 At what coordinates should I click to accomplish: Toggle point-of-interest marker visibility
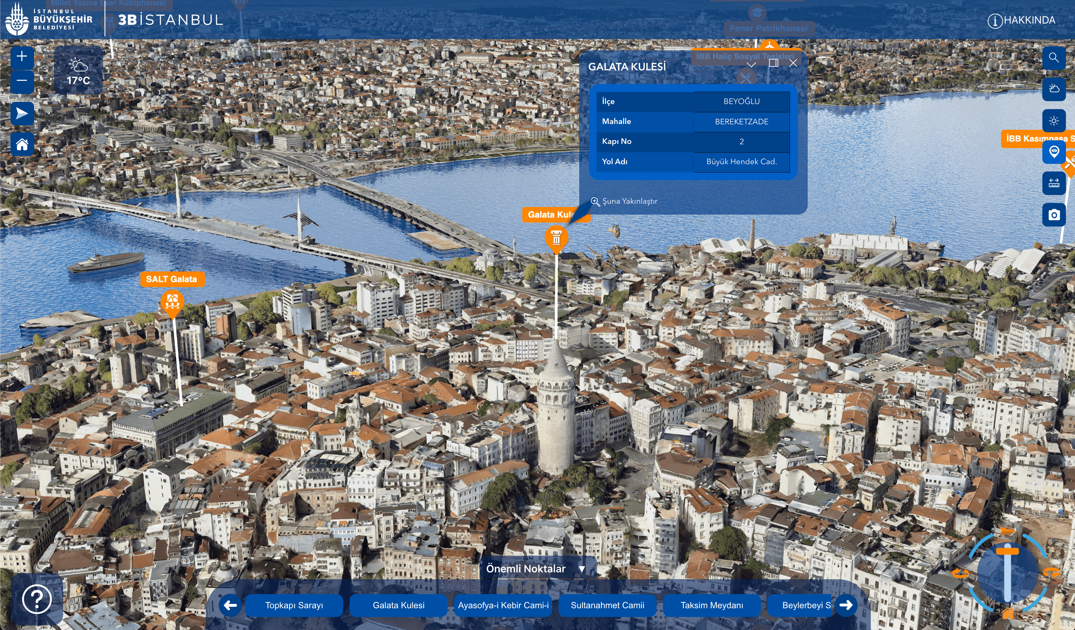point(1054,152)
